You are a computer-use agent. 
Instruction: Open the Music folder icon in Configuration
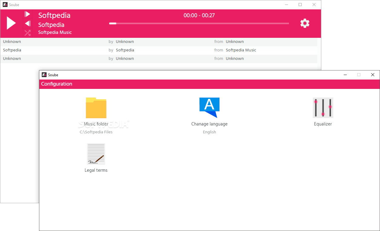tap(96, 108)
